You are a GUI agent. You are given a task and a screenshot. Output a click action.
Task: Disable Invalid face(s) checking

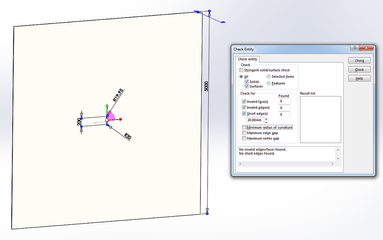coord(244,101)
